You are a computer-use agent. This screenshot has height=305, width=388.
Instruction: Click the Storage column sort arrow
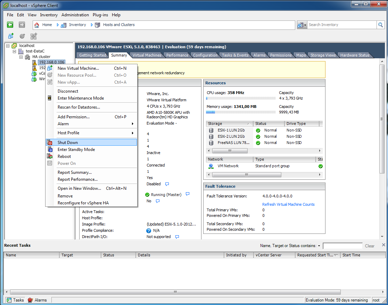[x=248, y=124]
